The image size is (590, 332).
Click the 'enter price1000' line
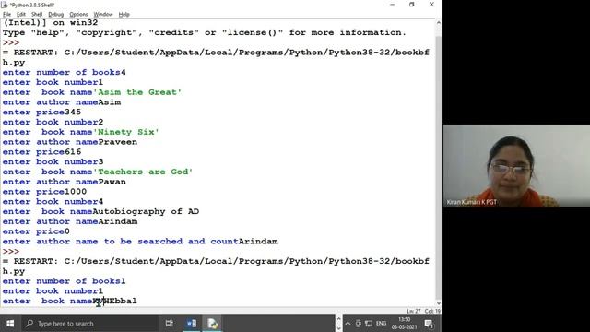click(x=44, y=192)
